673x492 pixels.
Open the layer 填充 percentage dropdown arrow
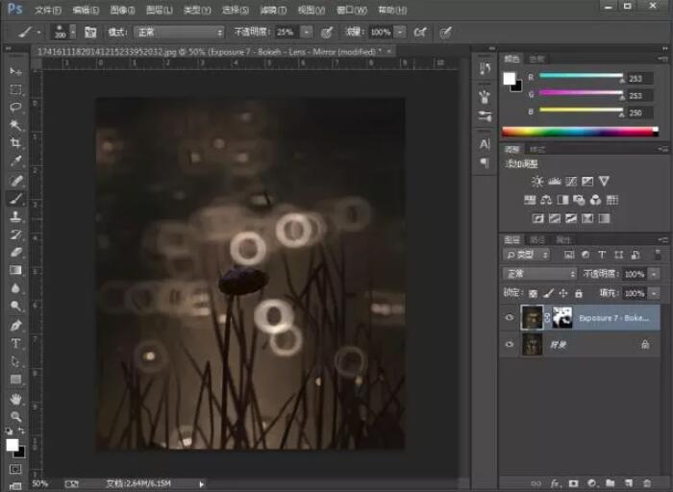pos(655,293)
